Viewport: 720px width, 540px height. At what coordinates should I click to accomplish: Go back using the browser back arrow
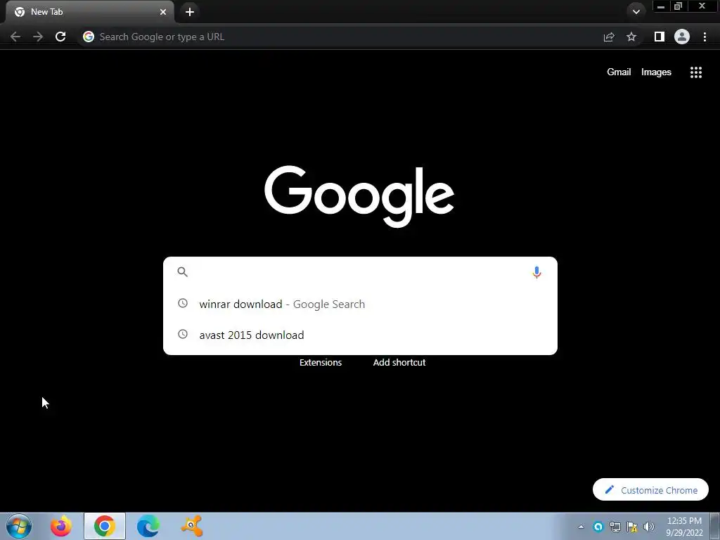[15, 37]
